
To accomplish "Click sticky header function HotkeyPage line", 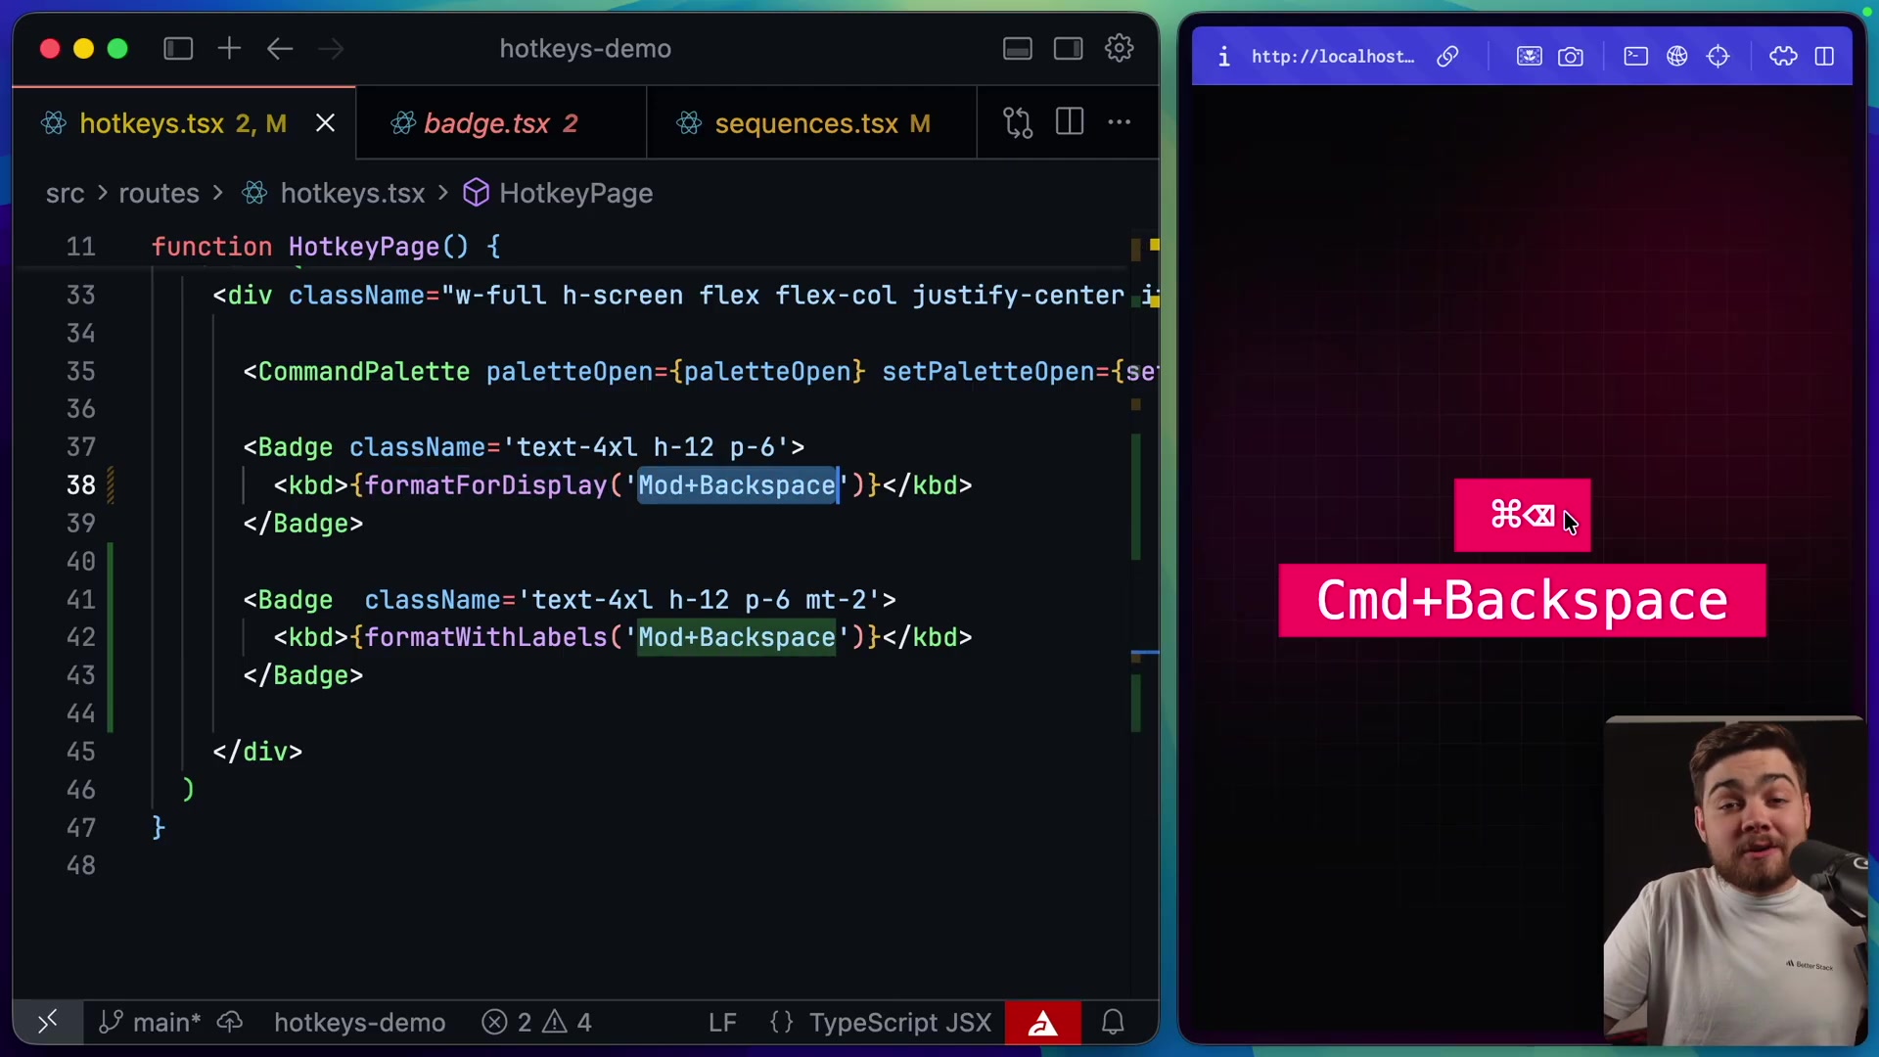I will pos(326,247).
